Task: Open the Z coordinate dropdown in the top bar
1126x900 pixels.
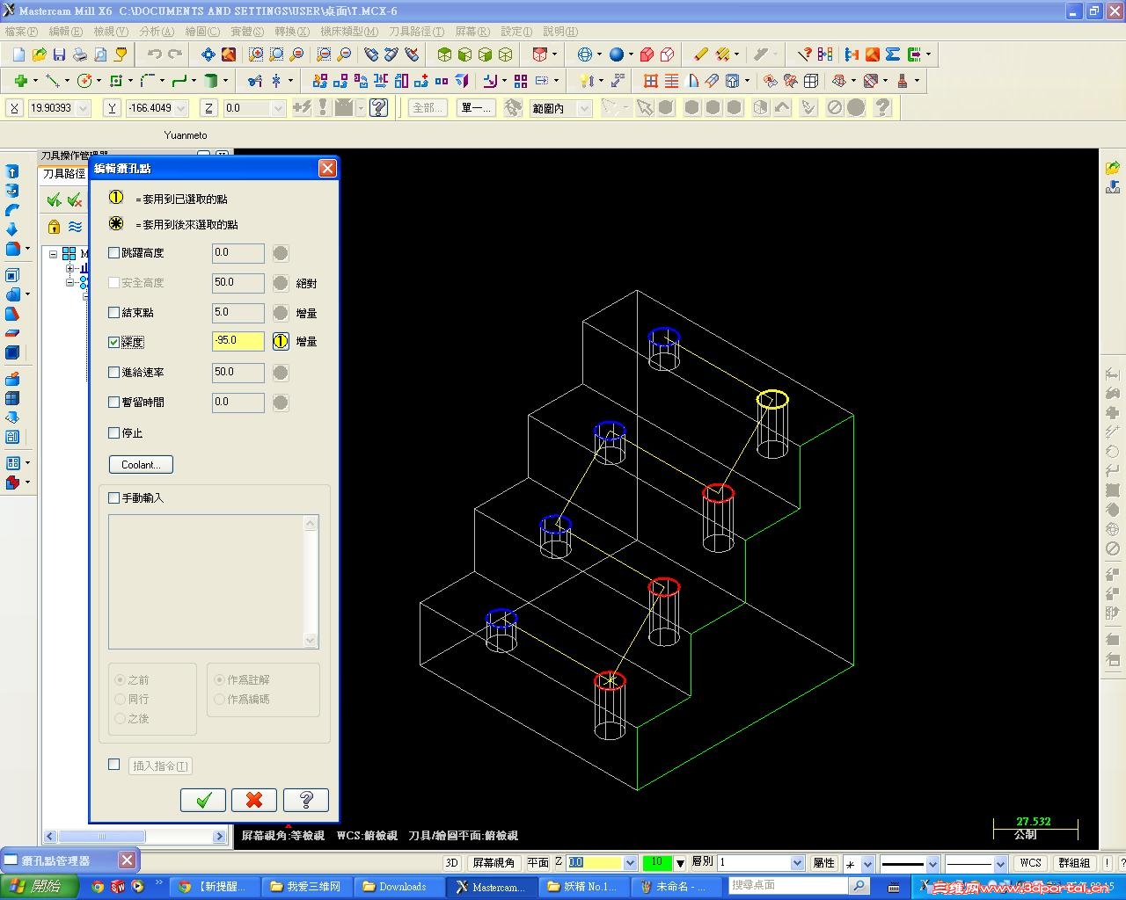Action: click(278, 108)
